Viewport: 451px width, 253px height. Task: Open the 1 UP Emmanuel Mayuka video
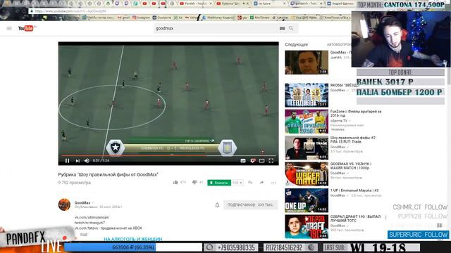pos(354,190)
